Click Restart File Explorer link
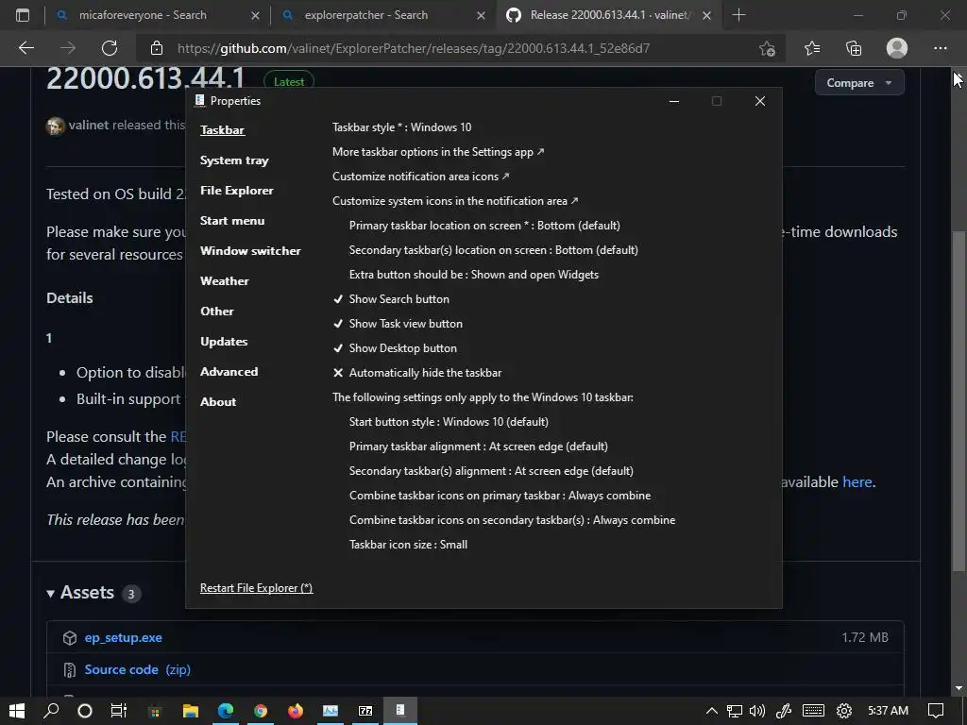The width and height of the screenshot is (967, 725). (x=257, y=588)
